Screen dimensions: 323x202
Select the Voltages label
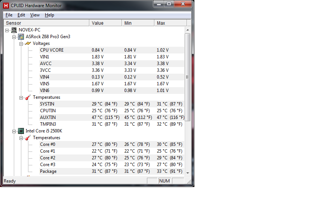coord(41,43)
